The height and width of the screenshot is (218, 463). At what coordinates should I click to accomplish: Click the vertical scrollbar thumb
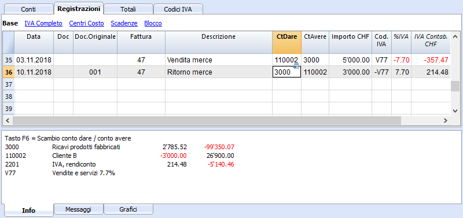[455, 86]
